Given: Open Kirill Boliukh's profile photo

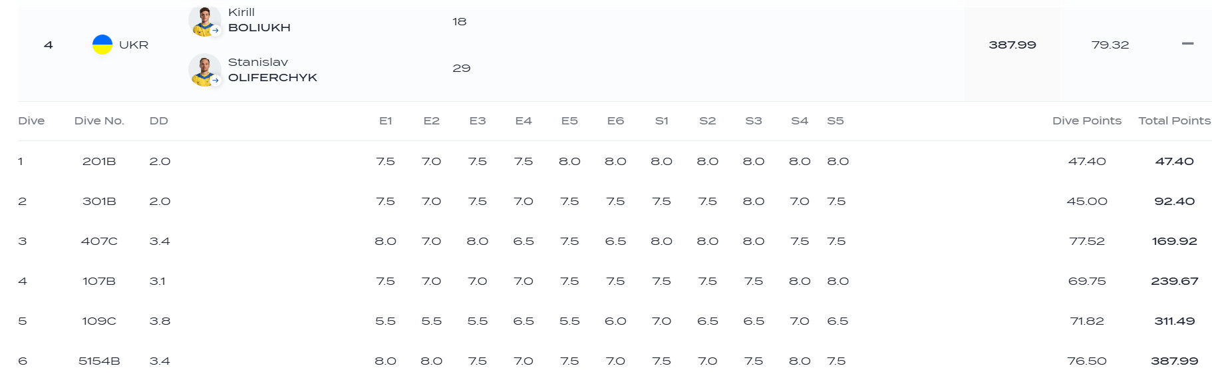Looking at the screenshot, I should 204,21.
